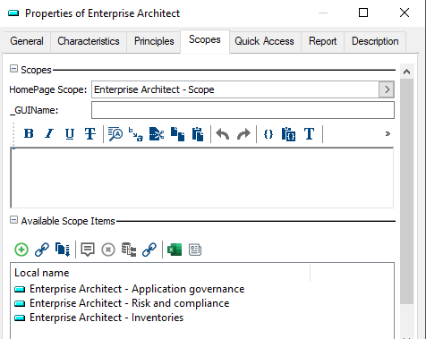Toggle underline formatting in the text editor

[x=70, y=133]
